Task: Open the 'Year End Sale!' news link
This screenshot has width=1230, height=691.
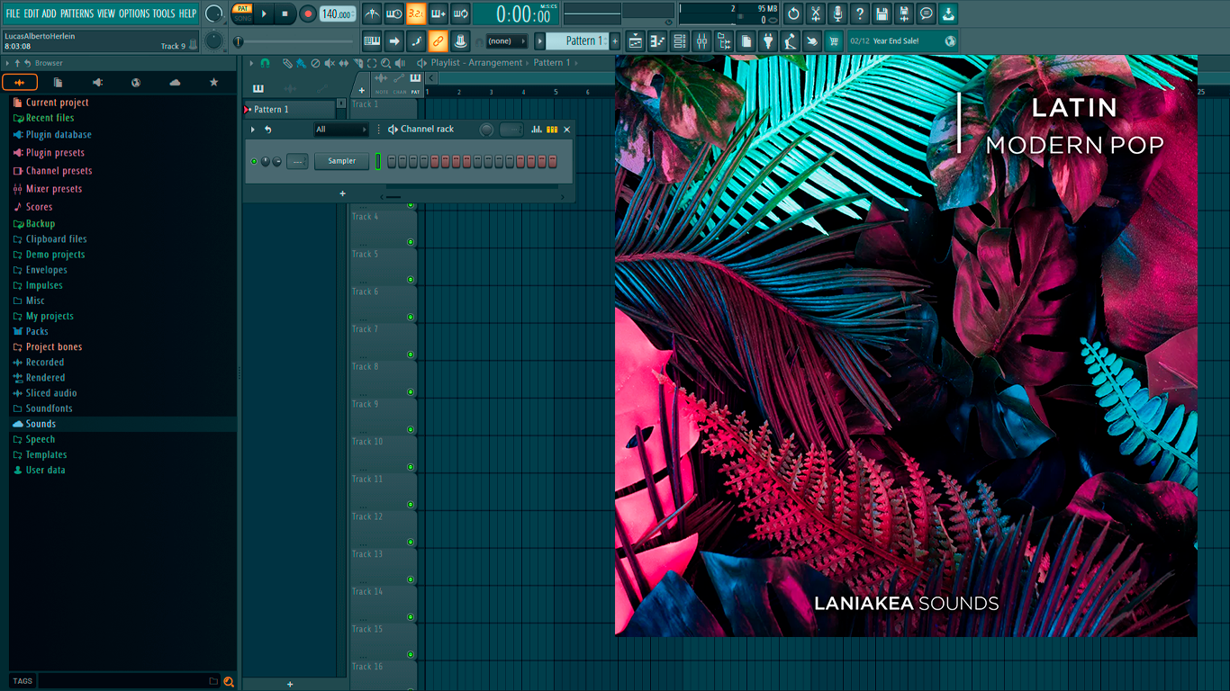Action: [x=903, y=40]
